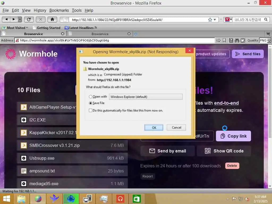Open the back/forward history dropdown
This screenshot has height=204, width=272.
tap(20, 19)
